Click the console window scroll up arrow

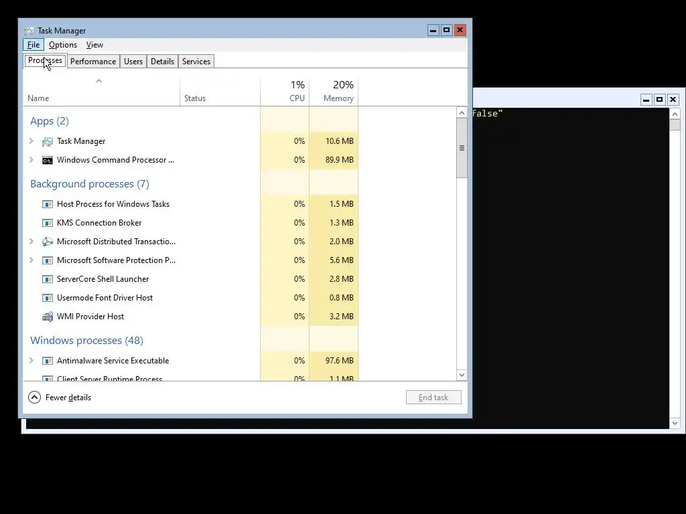tap(675, 114)
